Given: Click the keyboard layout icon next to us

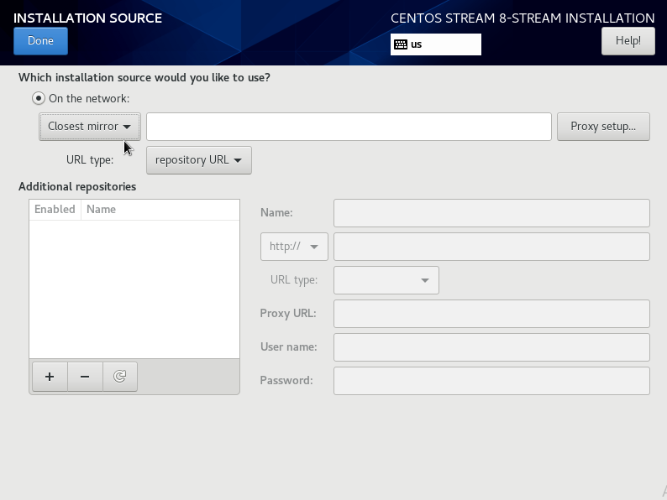Looking at the screenshot, I should [x=401, y=44].
